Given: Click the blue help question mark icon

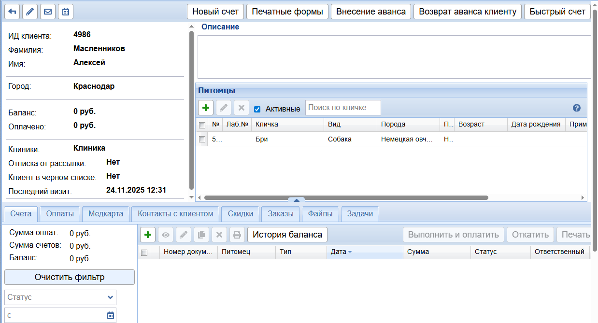Looking at the screenshot, I should [576, 108].
